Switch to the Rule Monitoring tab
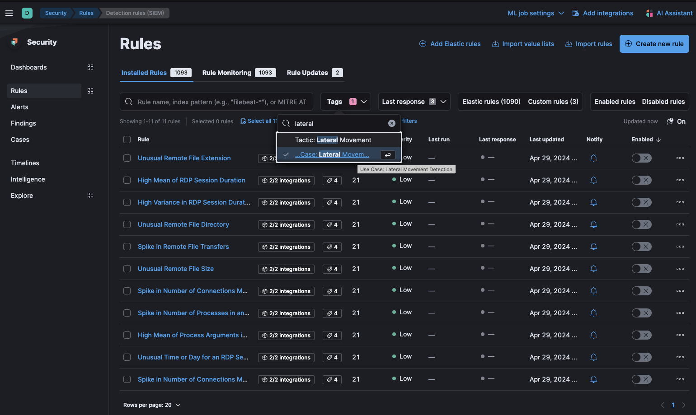Image resolution: width=696 pixels, height=415 pixels. click(227, 73)
